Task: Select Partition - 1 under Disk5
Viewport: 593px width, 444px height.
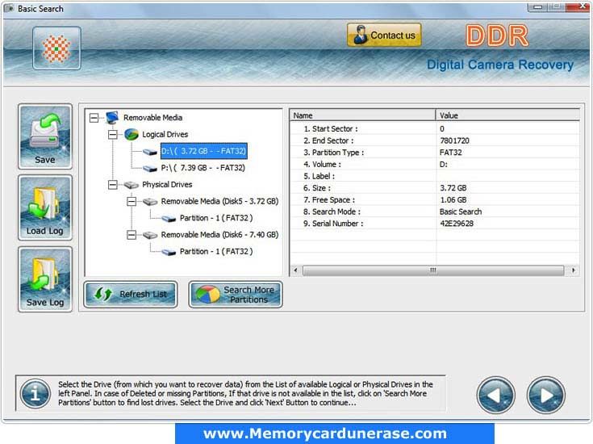Action: (216, 218)
